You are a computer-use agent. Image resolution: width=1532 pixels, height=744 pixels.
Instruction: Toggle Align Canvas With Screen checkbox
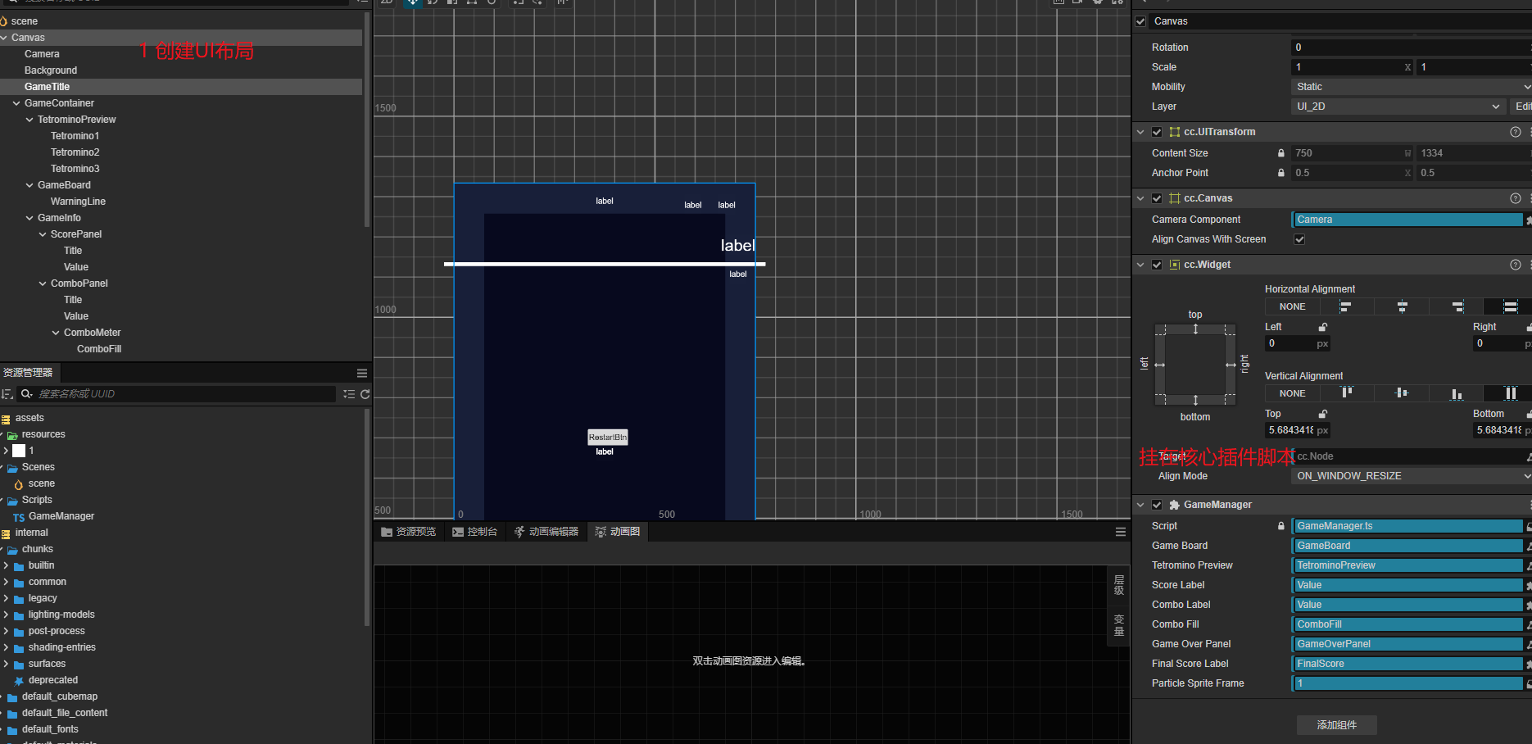coord(1299,239)
